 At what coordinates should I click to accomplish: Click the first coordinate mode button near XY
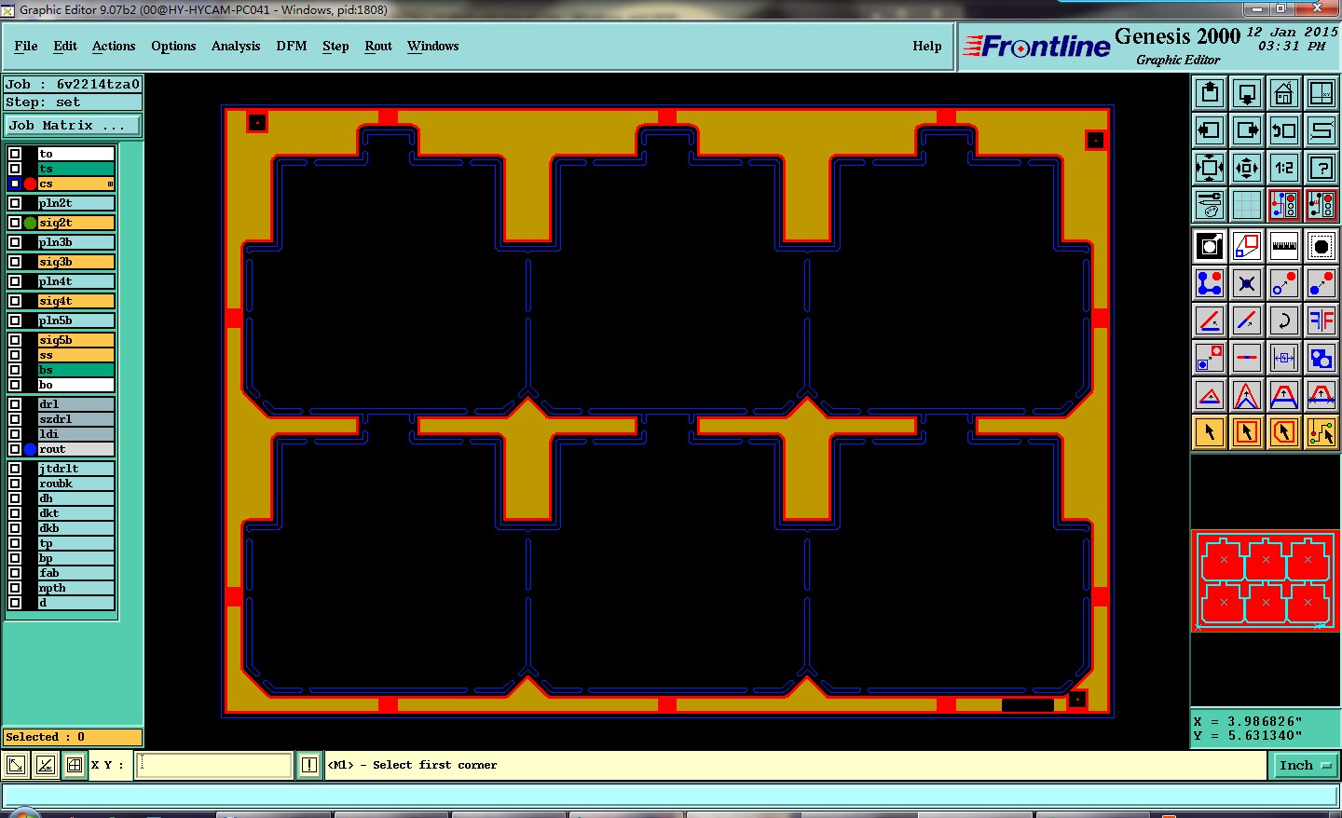(x=16, y=765)
